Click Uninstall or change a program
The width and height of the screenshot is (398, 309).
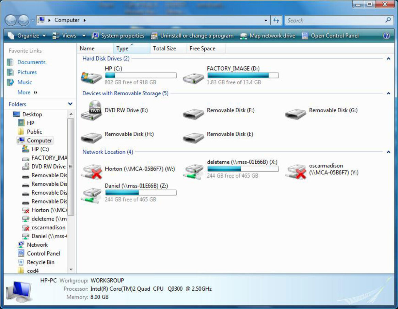(192, 36)
